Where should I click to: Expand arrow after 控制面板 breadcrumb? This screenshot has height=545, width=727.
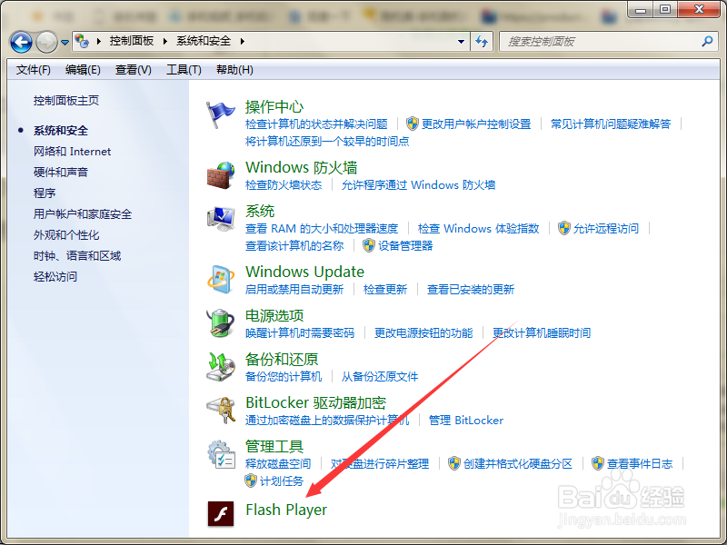coord(164,41)
